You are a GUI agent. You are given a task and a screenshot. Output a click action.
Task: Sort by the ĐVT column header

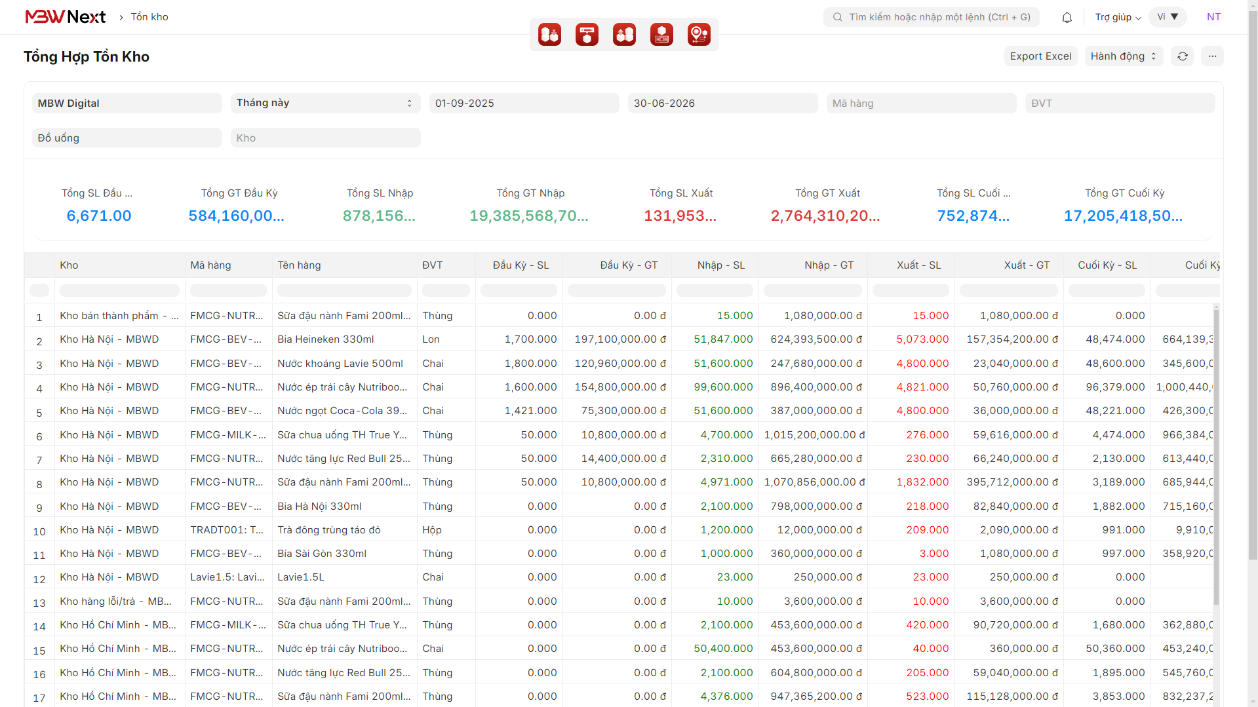[446, 265]
